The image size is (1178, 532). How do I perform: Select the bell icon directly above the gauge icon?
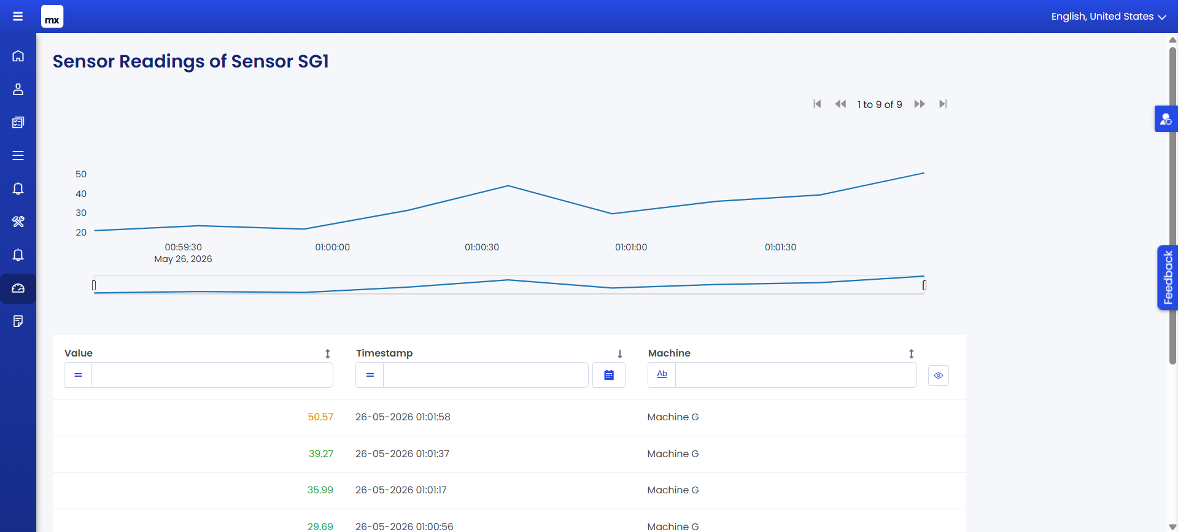click(18, 255)
